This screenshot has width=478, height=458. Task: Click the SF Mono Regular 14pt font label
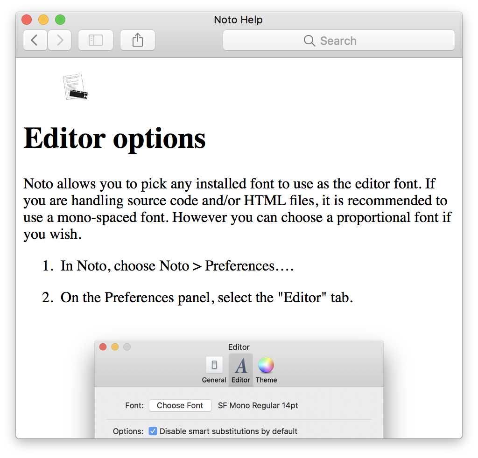tap(258, 405)
